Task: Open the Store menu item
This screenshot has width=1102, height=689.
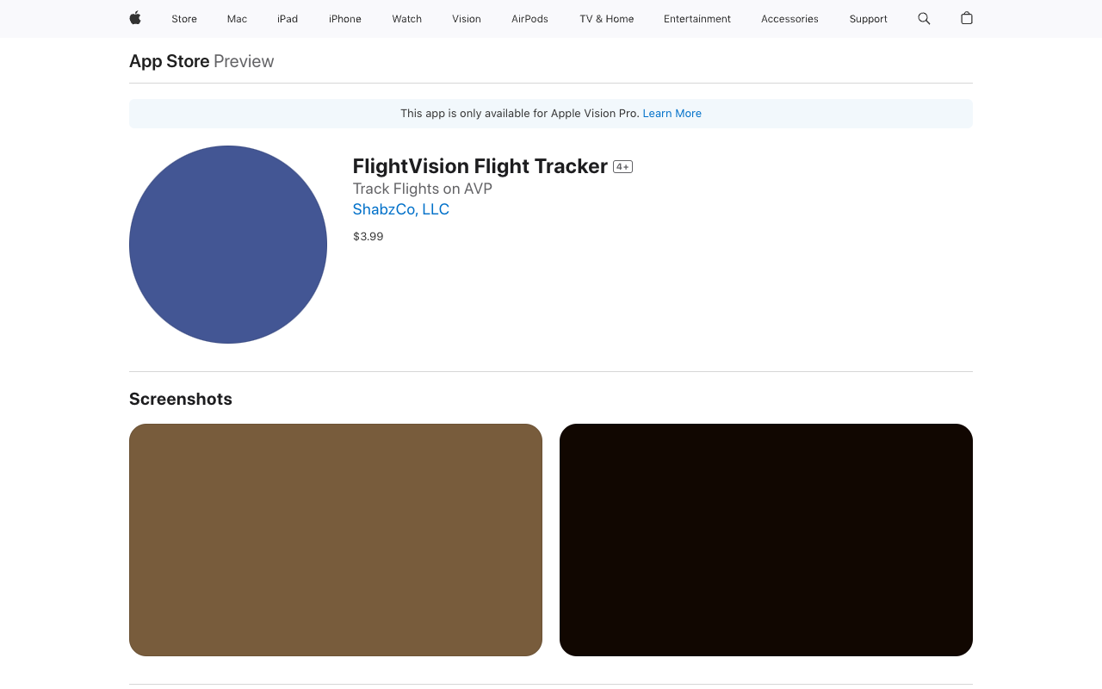Action: (x=184, y=19)
